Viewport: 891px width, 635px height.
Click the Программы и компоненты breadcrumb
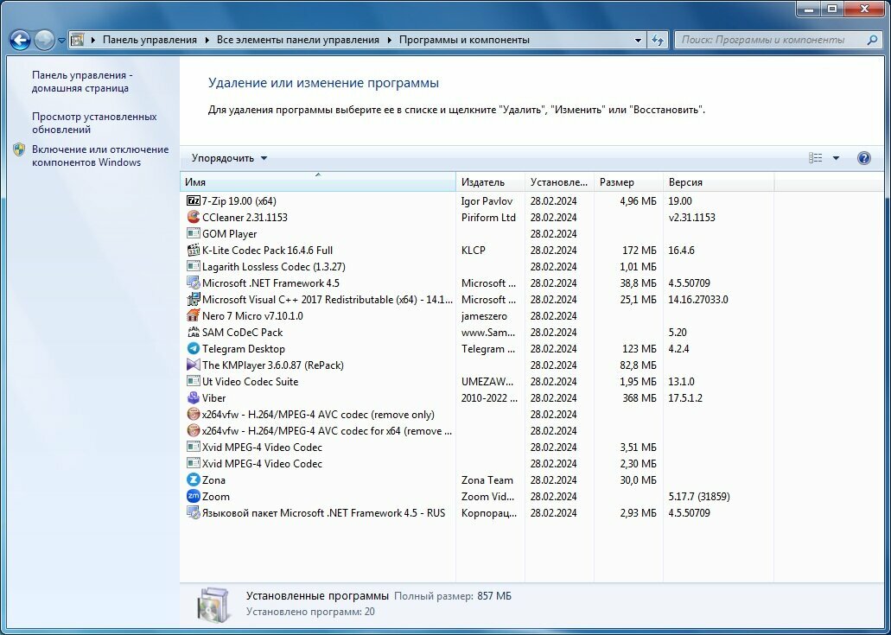pyautogui.click(x=464, y=40)
